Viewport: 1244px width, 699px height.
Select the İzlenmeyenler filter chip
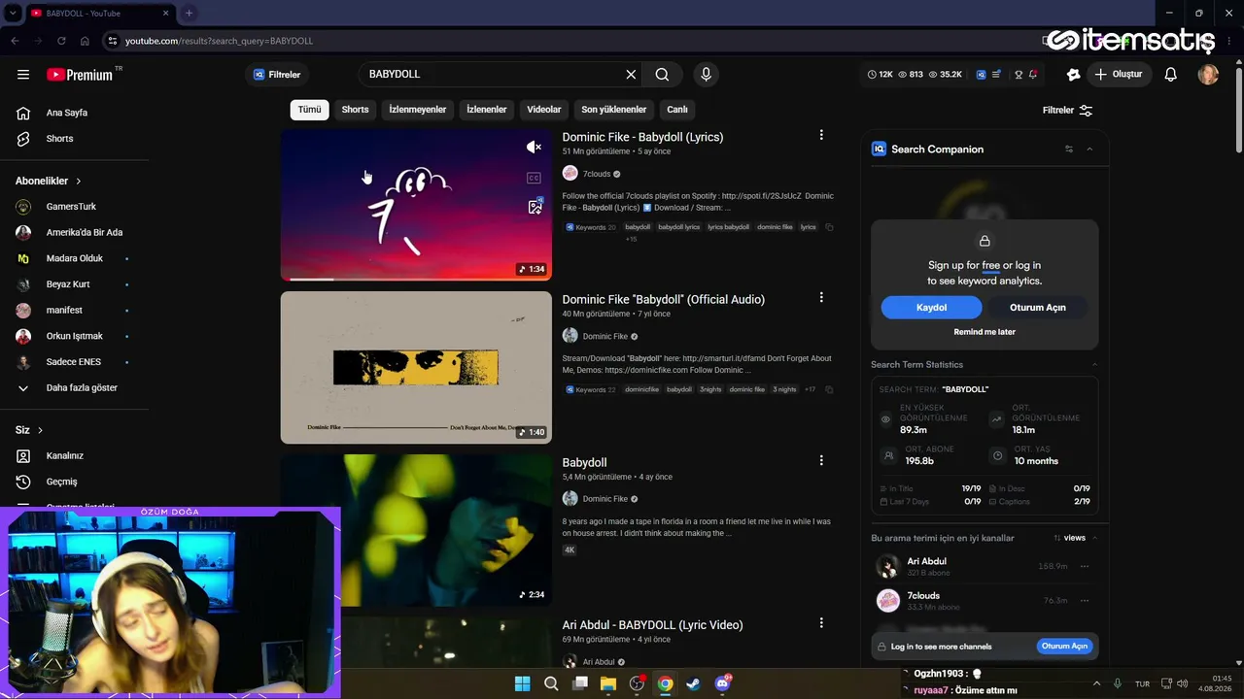pos(418,110)
